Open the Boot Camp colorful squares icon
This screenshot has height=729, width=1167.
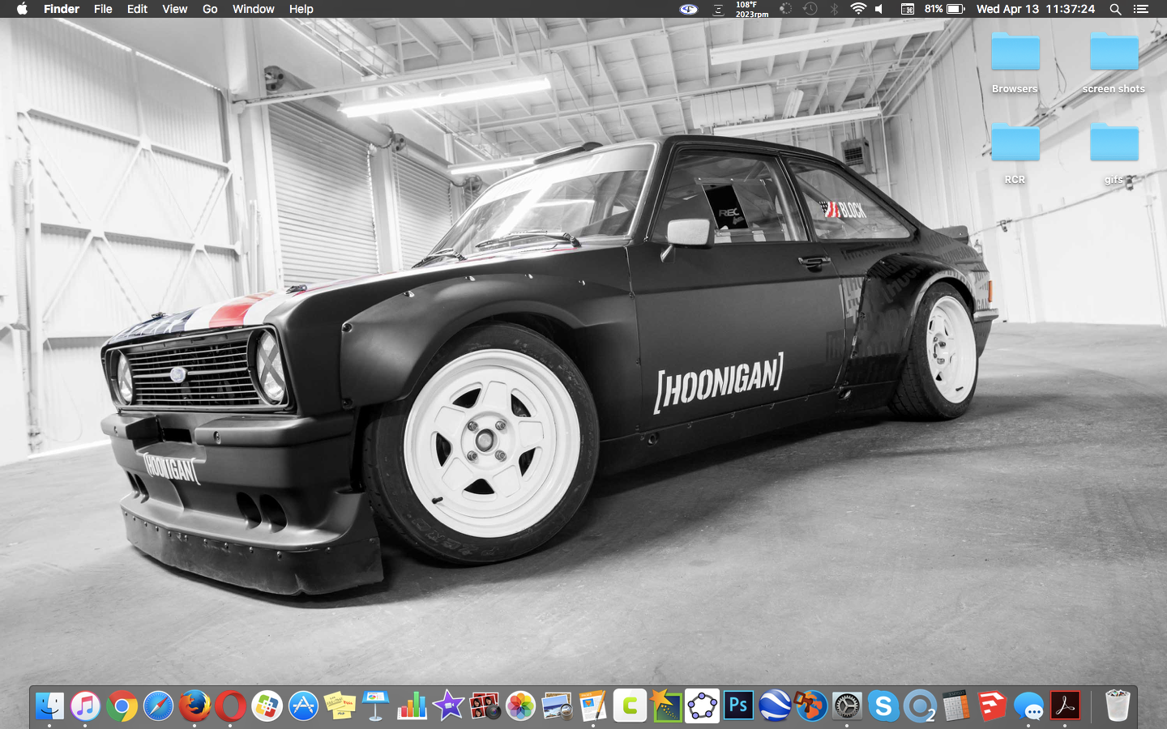[x=267, y=706]
